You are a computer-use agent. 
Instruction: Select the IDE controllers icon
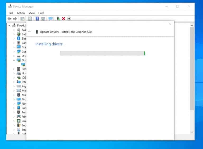pos(19,78)
